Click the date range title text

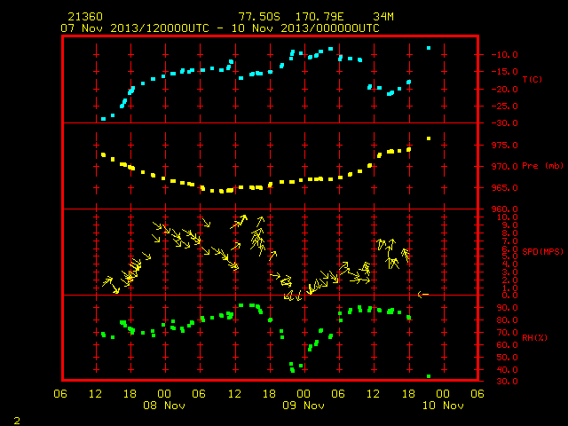220,28
